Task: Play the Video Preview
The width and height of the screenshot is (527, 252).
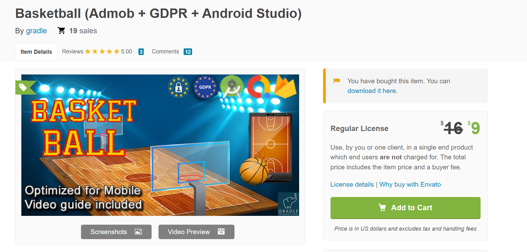Action: (x=196, y=232)
